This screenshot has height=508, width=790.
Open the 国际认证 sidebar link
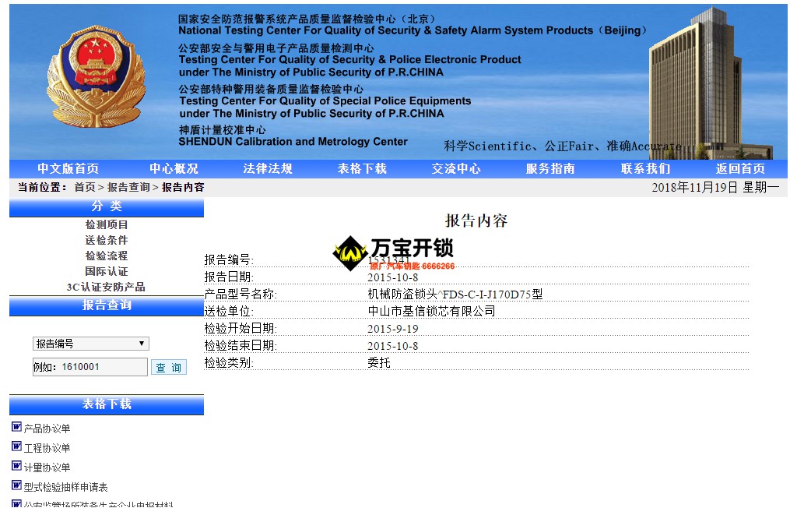(107, 271)
